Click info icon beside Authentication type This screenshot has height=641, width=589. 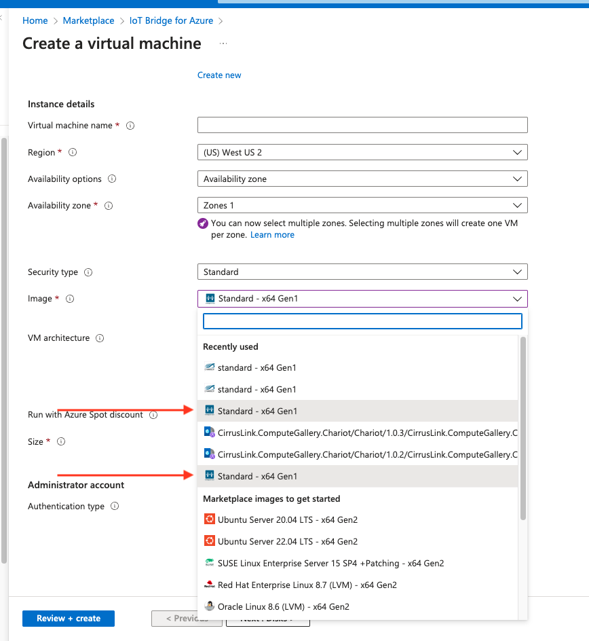coord(115,507)
